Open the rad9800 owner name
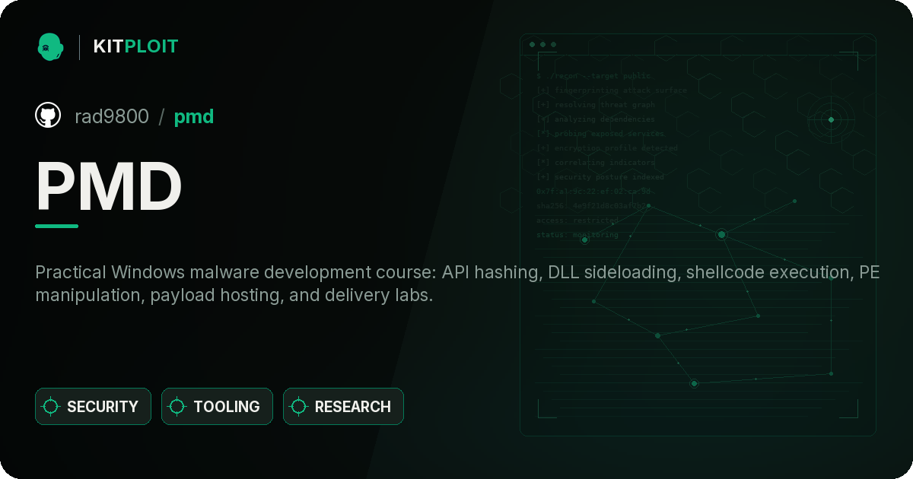This screenshot has width=913, height=479. tap(112, 116)
